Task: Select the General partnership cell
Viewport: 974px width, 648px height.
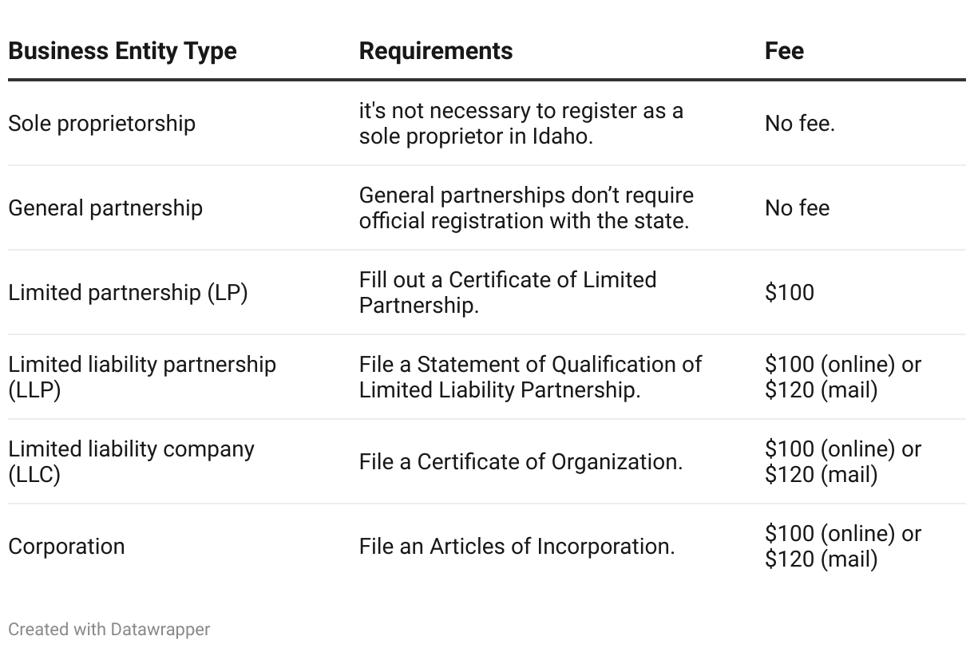Action: click(105, 208)
